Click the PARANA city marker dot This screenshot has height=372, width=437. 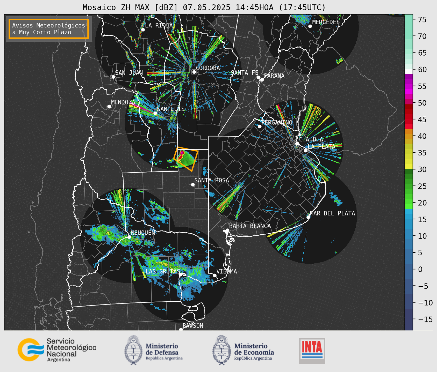tap(262, 80)
